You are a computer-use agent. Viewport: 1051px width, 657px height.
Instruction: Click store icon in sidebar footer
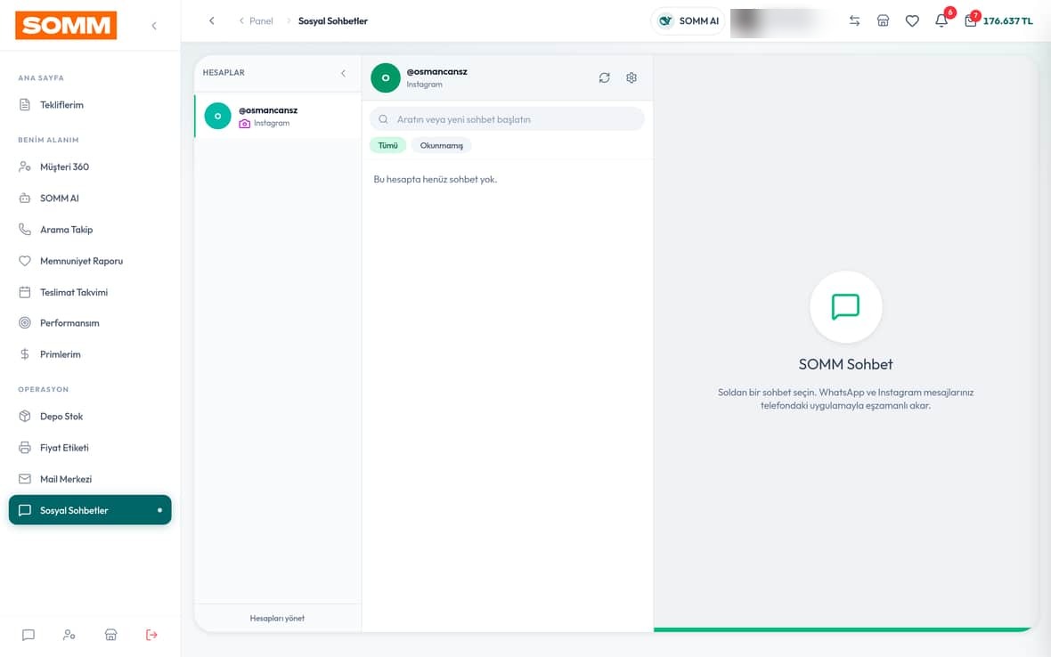coord(111,635)
